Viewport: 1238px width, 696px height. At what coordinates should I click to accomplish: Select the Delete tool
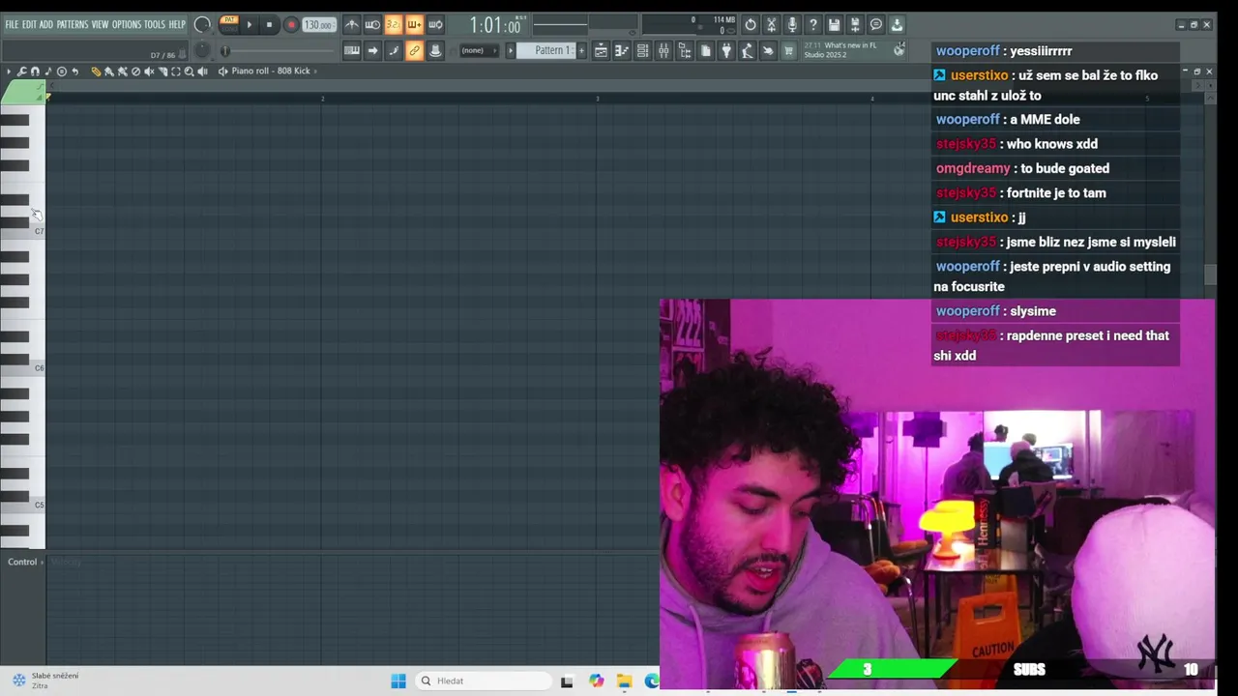(135, 71)
